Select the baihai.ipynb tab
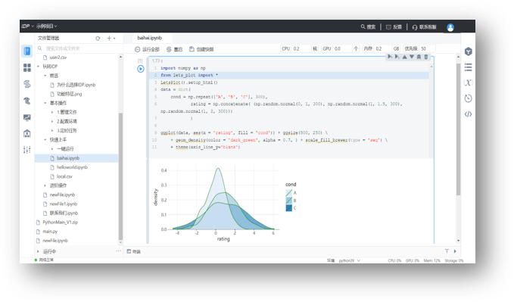 pyautogui.click(x=149, y=38)
